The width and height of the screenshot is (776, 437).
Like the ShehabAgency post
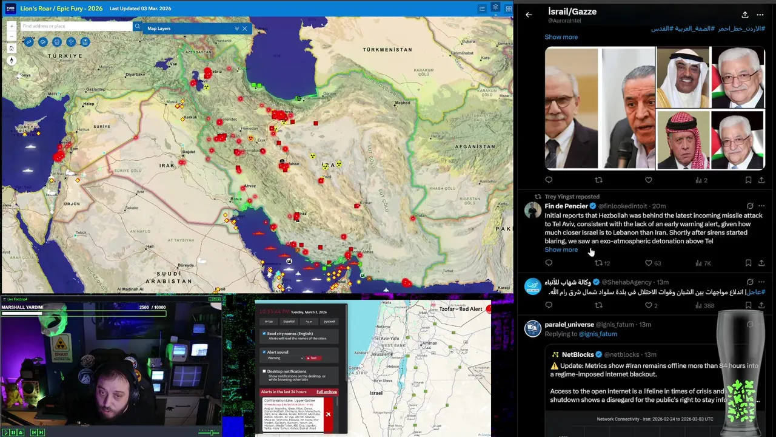(652, 305)
